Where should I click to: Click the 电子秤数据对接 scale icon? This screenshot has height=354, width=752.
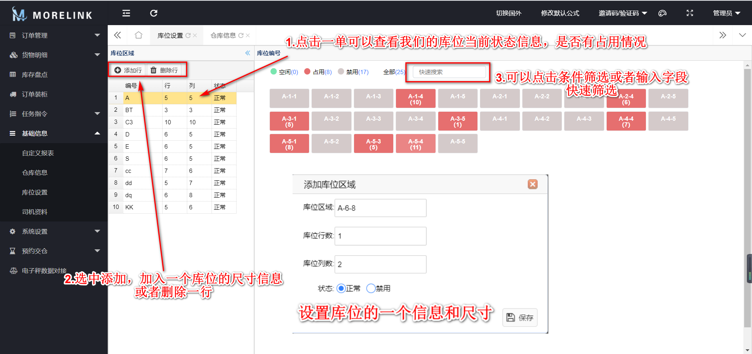(13, 270)
